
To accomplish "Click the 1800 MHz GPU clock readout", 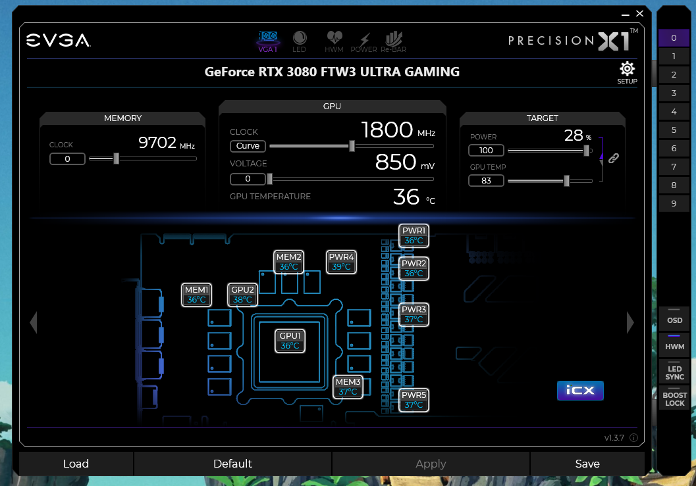I will pos(398,130).
